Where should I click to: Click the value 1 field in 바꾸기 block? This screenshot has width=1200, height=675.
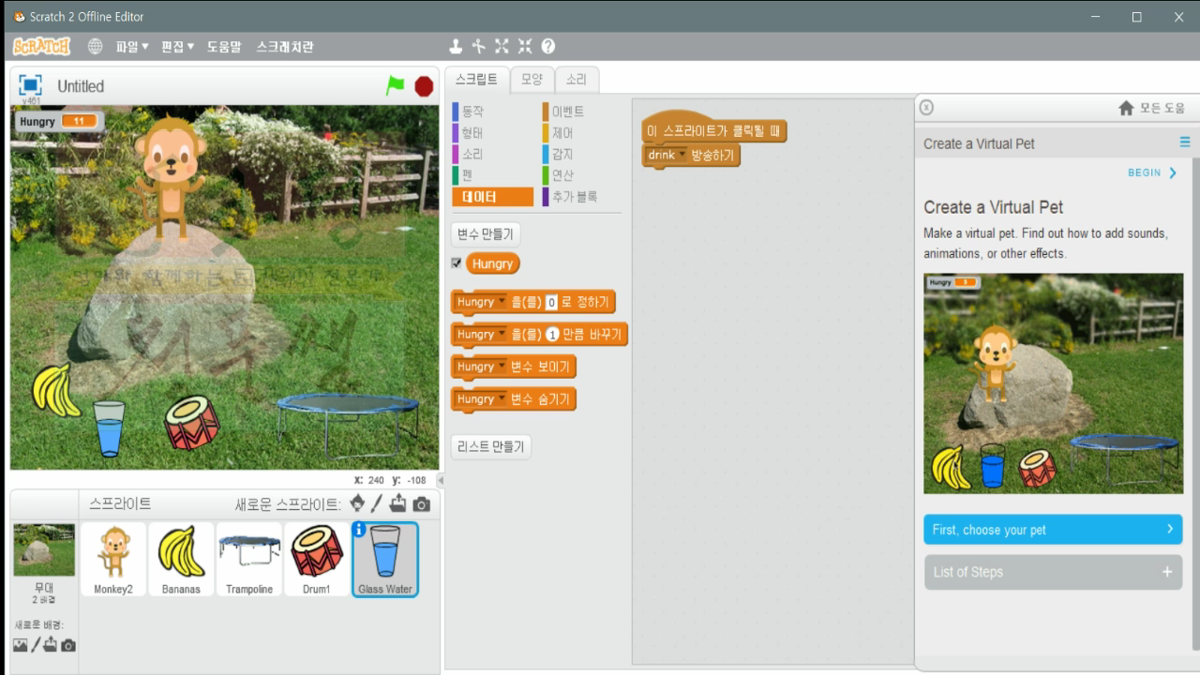(x=552, y=335)
